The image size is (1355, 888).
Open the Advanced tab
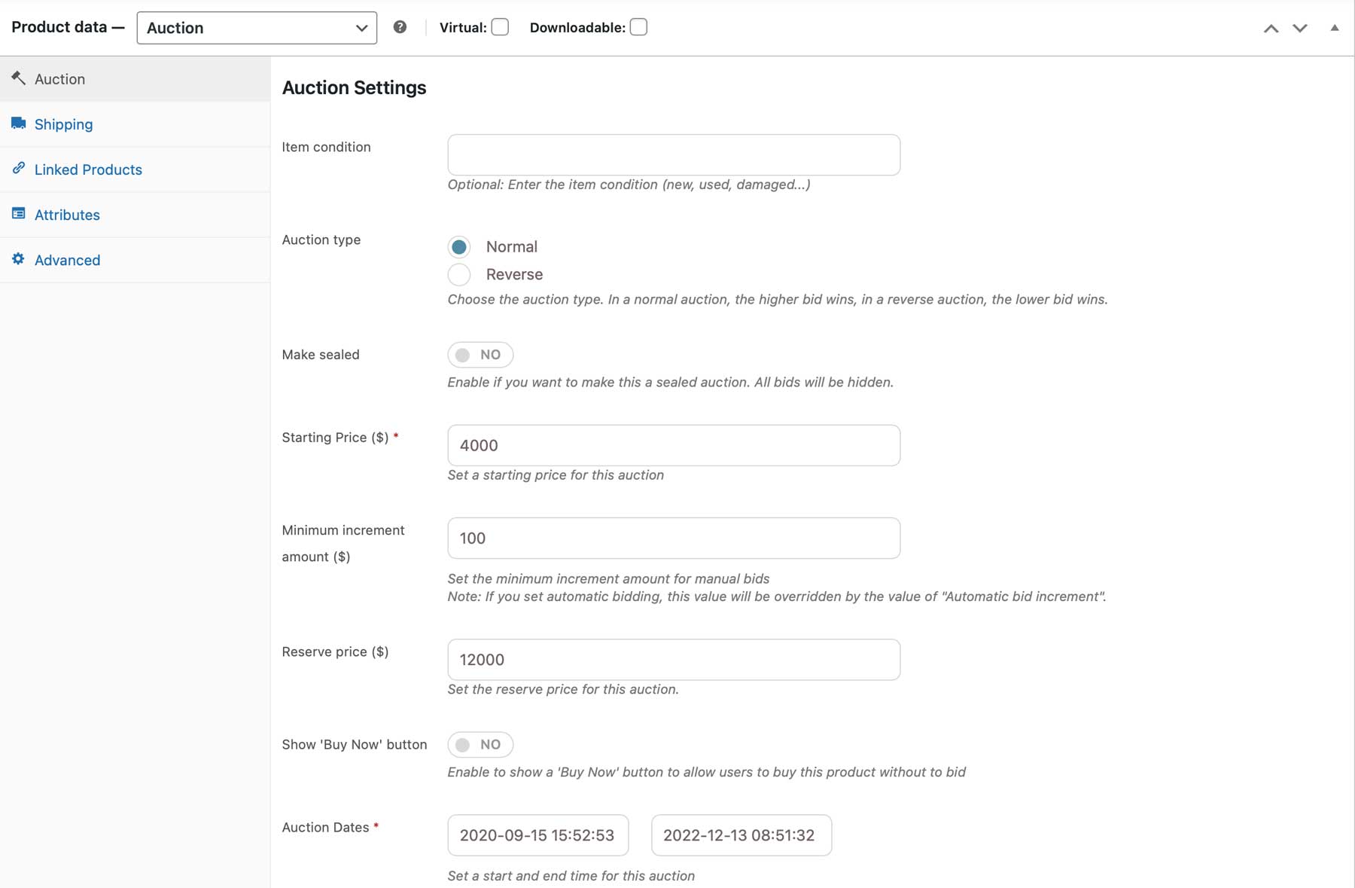(x=67, y=259)
